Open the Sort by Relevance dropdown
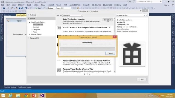175x98 pixels. tap(72, 16)
